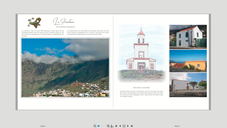This screenshot has width=227, height=128.
Task: Click the zoom slider handle
Action: tap(99, 126)
